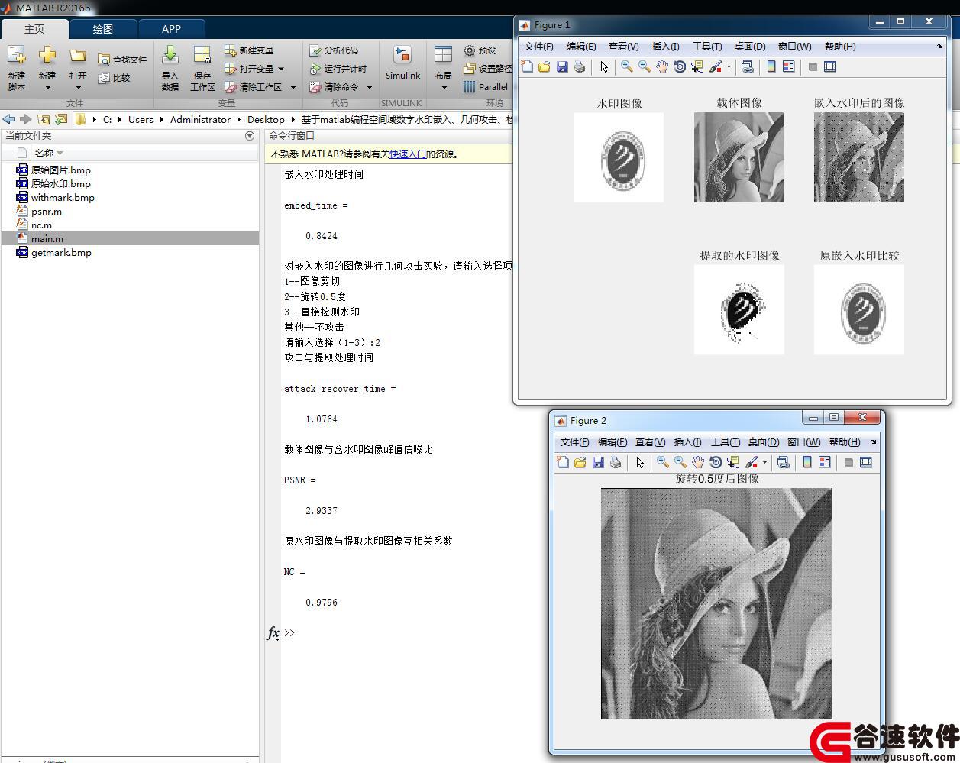Viewport: 960px width, 763px height.
Task: Select Zoom out tool in Figure 1
Action: 645,67
